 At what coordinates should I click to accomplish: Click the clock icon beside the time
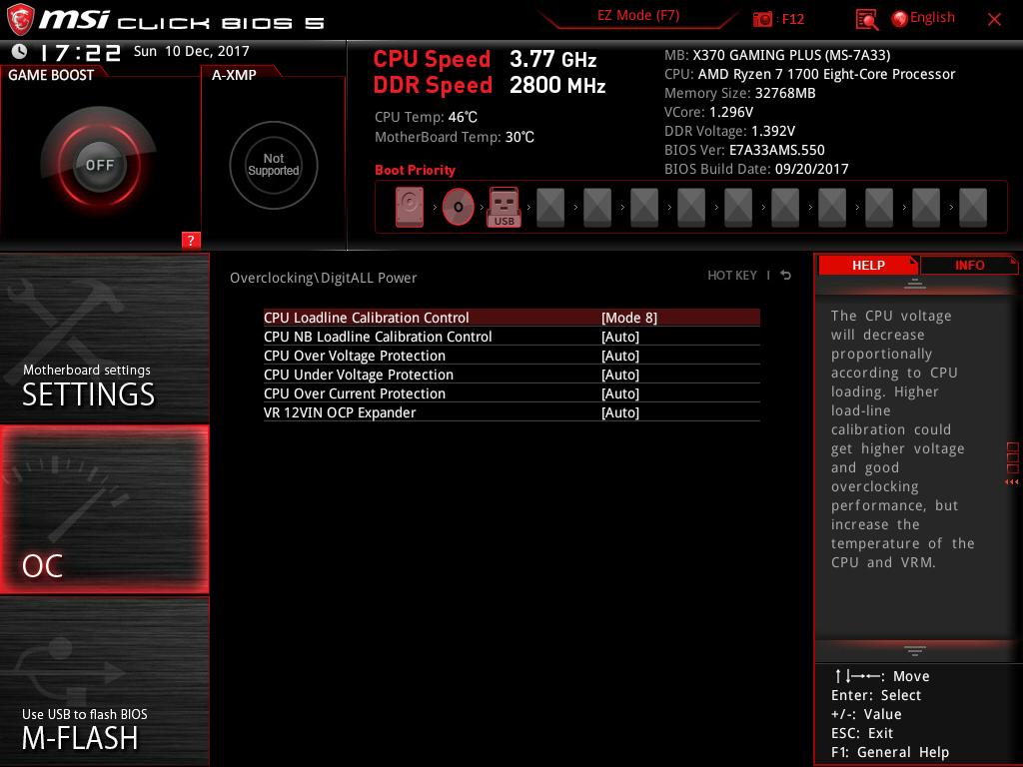tap(20, 51)
